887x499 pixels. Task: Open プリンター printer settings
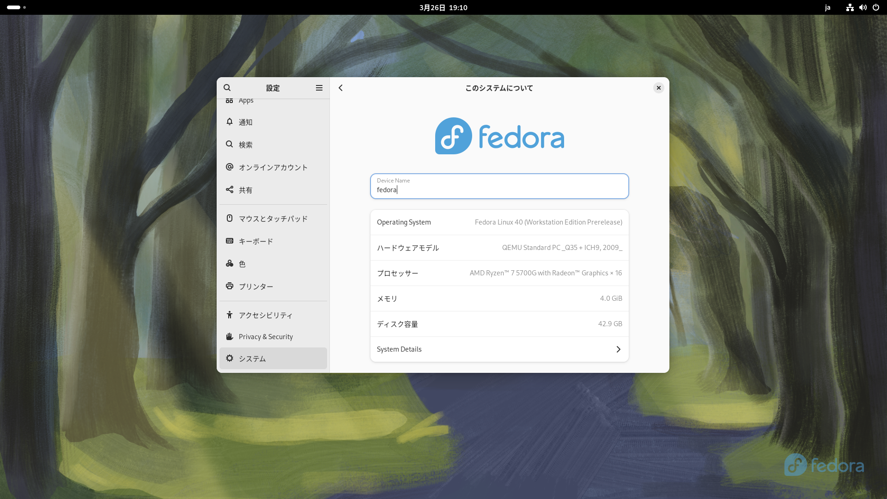pos(273,286)
